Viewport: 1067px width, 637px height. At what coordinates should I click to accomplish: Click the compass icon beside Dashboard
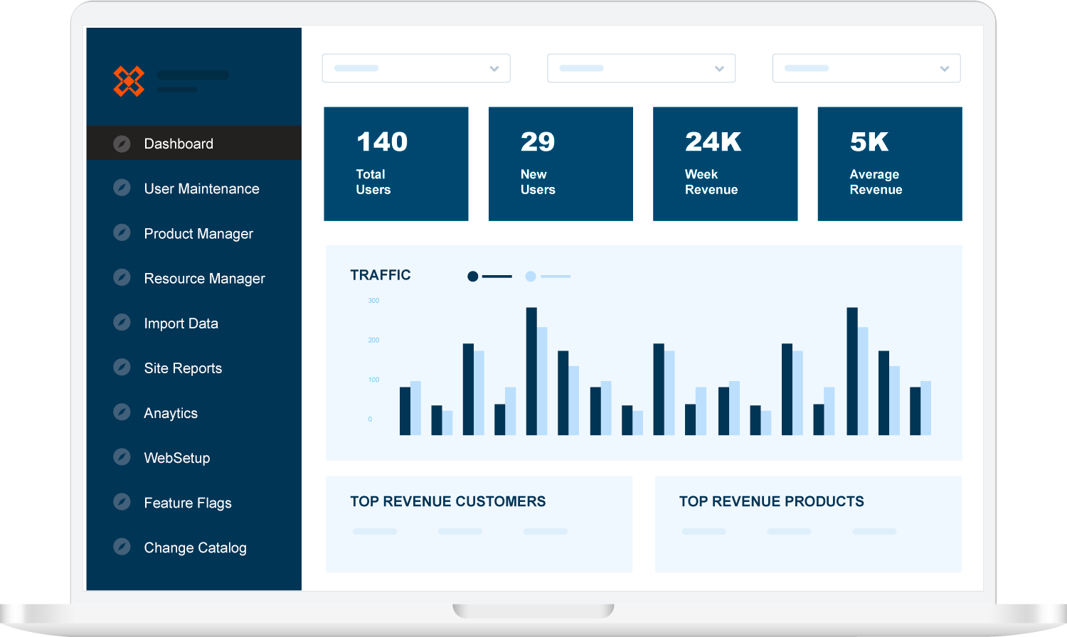tap(122, 144)
